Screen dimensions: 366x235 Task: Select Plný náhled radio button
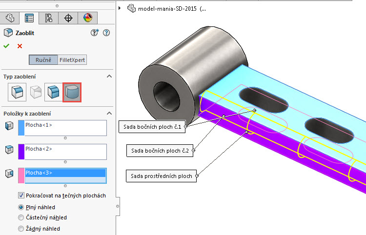click(x=21, y=207)
